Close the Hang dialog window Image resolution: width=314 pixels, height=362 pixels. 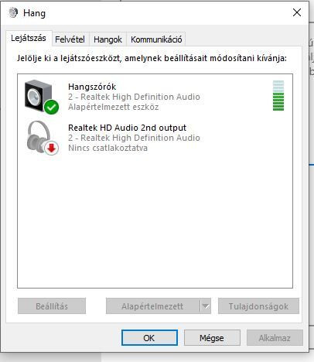tap(297, 12)
